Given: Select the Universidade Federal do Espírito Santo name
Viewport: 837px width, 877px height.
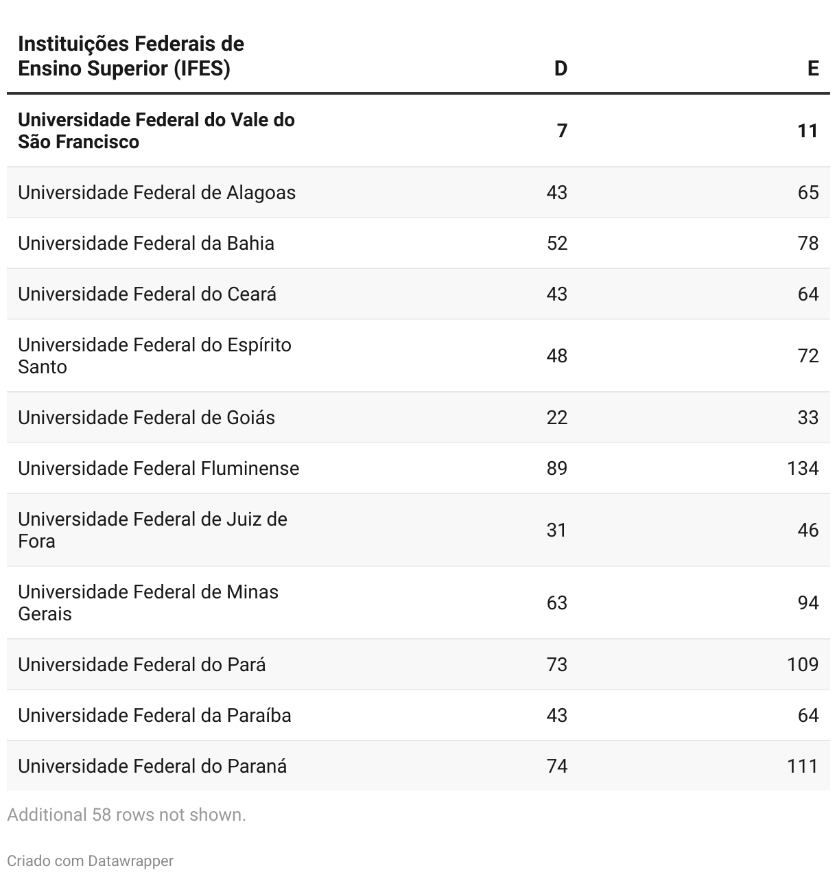Looking at the screenshot, I should click(x=154, y=355).
